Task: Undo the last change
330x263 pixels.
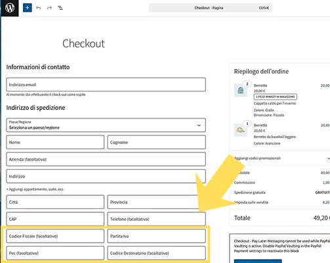Action: click(x=39, y=8)
